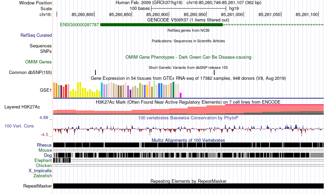
Task: Select the Zebrafish alignment row label
Action: tap(43, 176)
